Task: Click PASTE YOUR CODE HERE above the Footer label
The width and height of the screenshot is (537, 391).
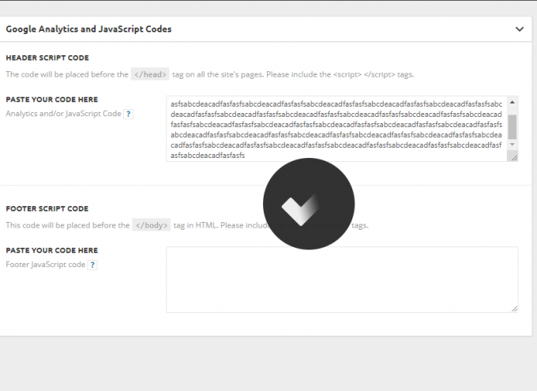Action: [x=51, y=250]
